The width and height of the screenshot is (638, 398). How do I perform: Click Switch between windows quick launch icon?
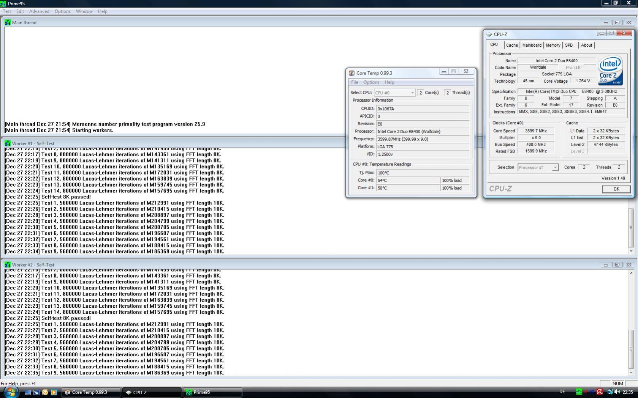pyautogui.click(x=36, y=392)
